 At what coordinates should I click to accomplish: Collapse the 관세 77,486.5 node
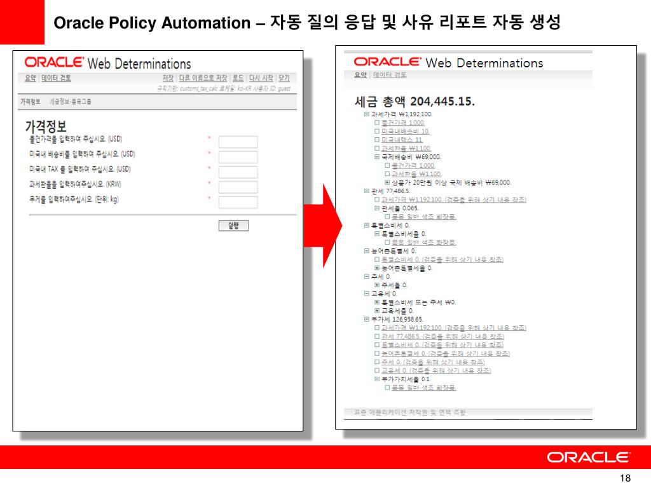pos(367,191)
